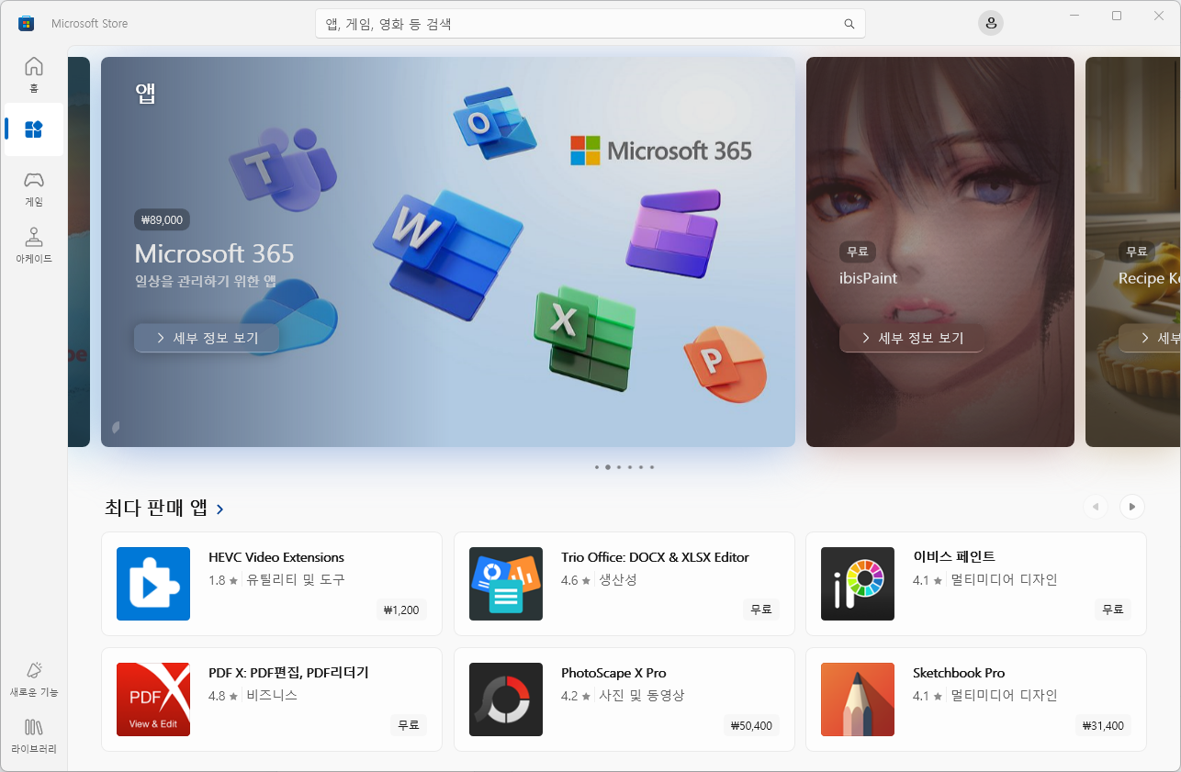The height and width of the screenshot is (772, 1181).
Task: Click the Excel icon in banner
Action: [x=585, y=339]
